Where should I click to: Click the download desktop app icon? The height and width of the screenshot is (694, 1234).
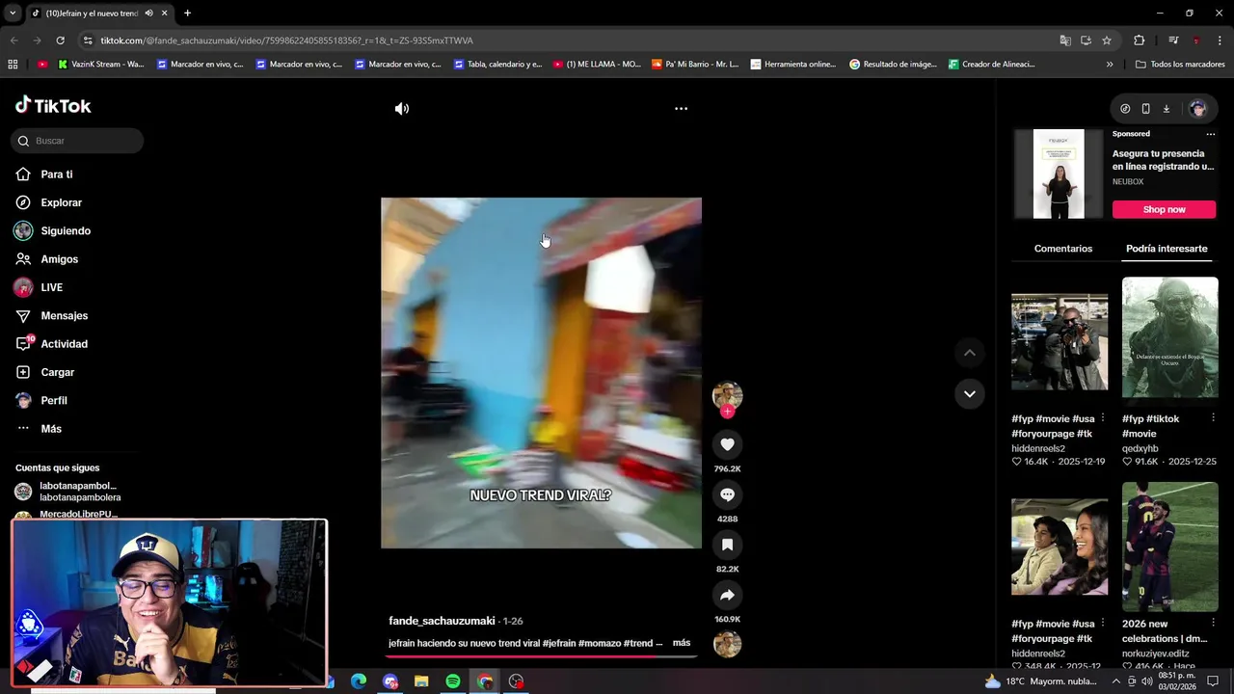pyautogui.click(x=1166, y=109)
